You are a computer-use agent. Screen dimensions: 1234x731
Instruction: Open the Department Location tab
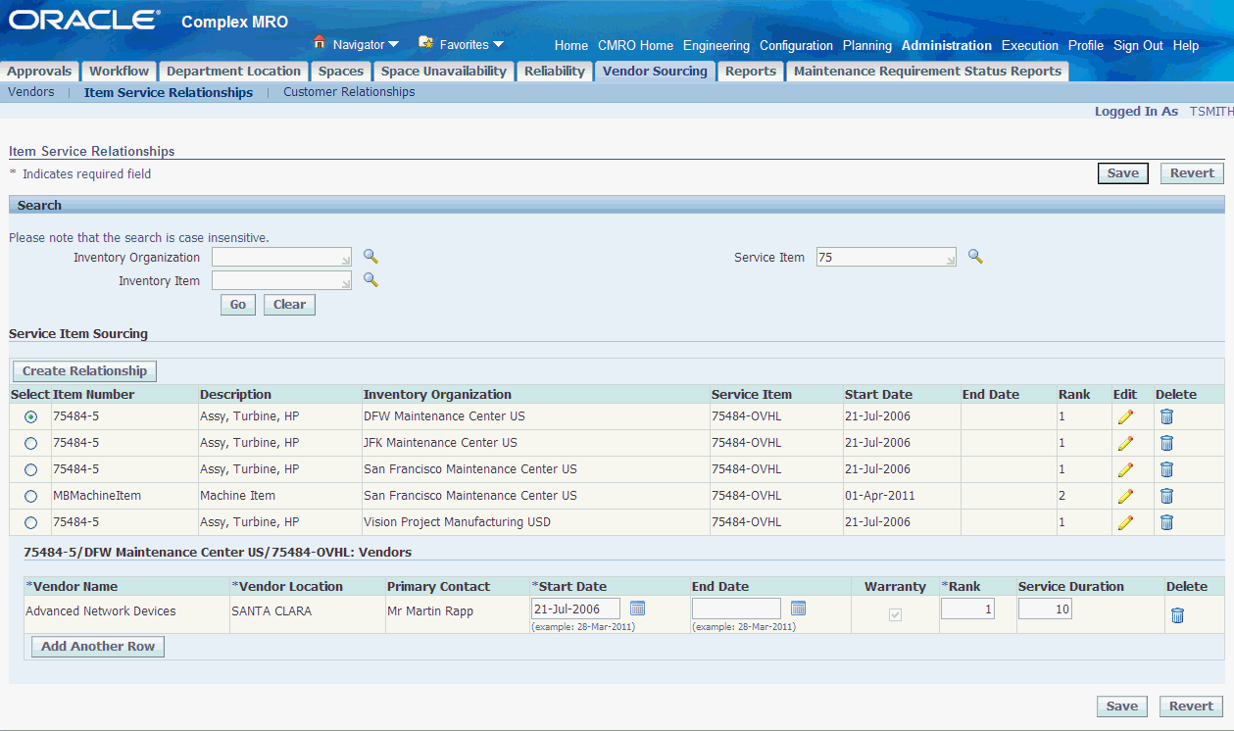pyautogui.click(x=234, y=71)
